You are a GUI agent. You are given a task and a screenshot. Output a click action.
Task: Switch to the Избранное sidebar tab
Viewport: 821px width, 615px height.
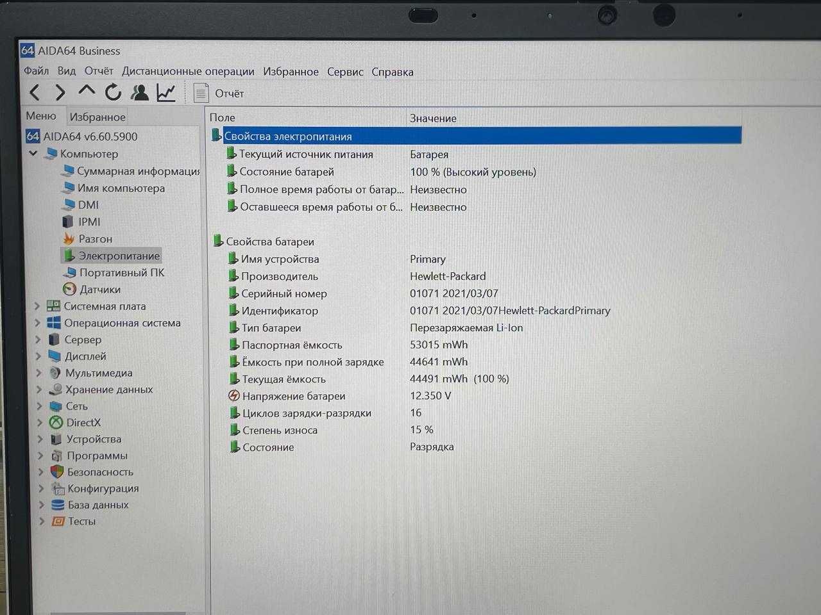[x=97, y=117]
